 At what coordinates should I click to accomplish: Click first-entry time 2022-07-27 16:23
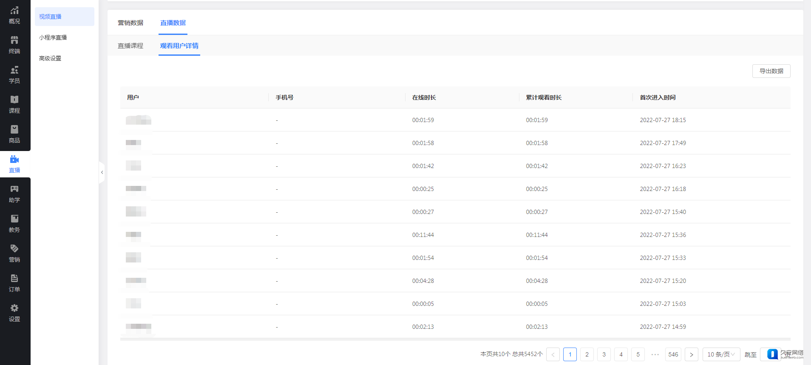point(663,166)
